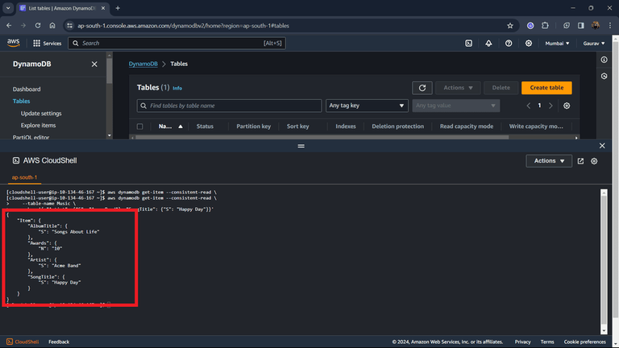Click the Create table button
Viewport: 619px width, 348px height.
[546, 88]
